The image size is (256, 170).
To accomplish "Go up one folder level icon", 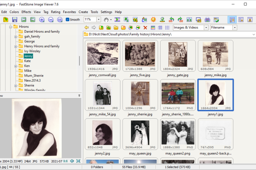I will (101, 27).
